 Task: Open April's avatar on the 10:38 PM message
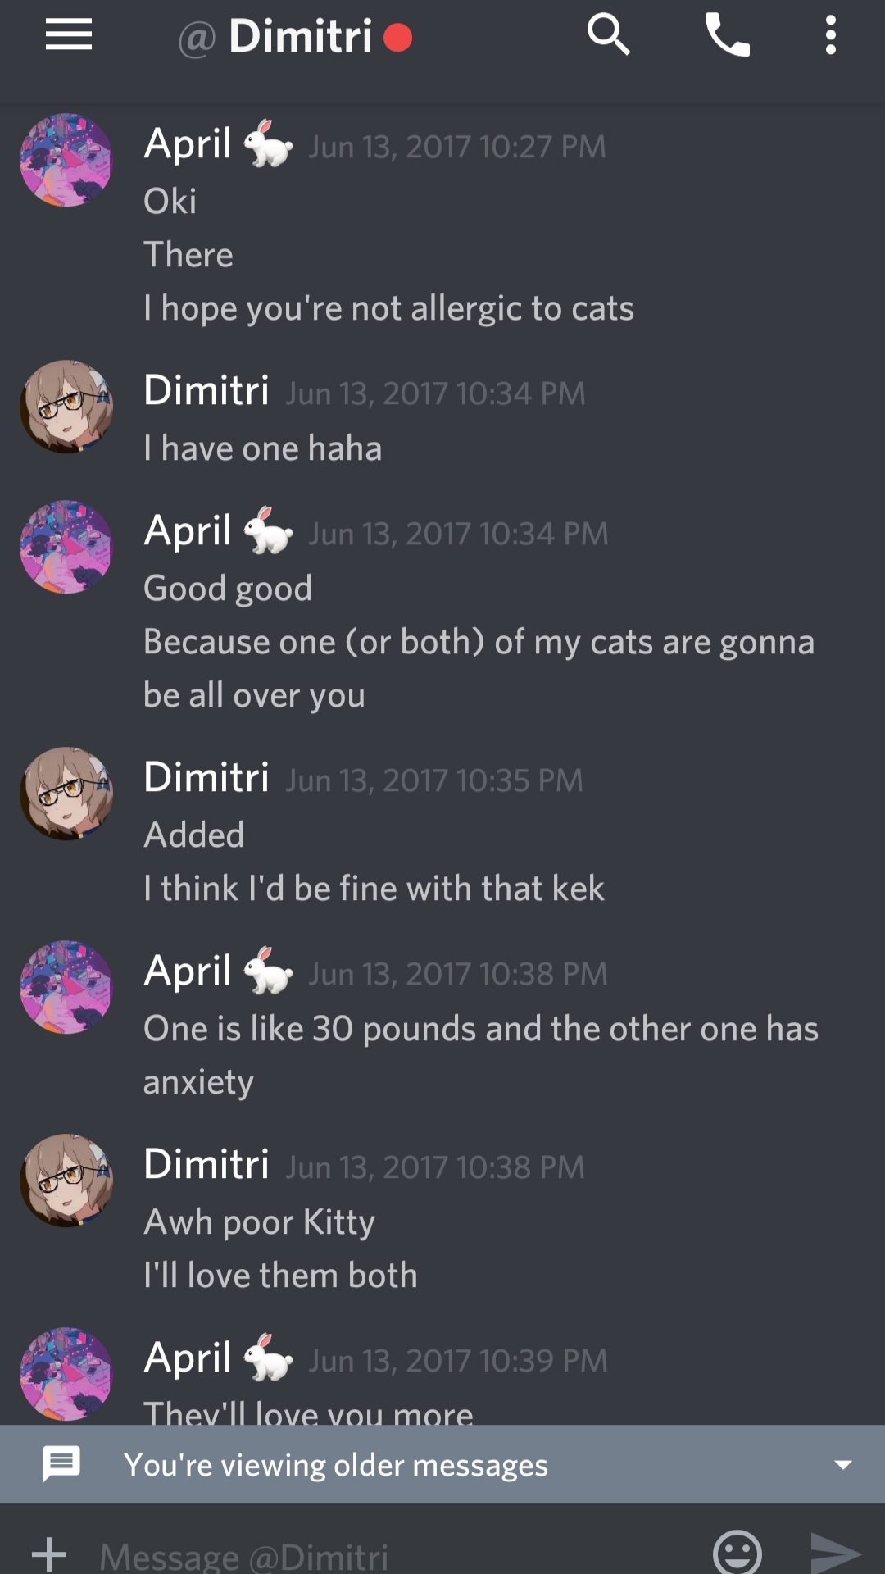tap(66, 987)
